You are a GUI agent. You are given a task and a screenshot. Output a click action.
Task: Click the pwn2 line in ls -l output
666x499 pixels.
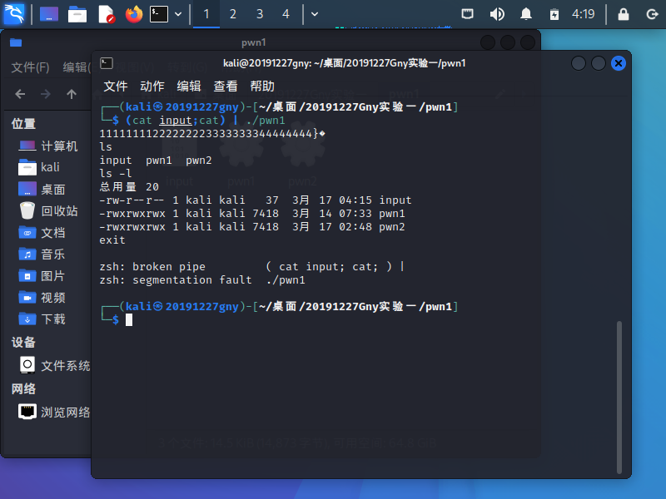252,227
